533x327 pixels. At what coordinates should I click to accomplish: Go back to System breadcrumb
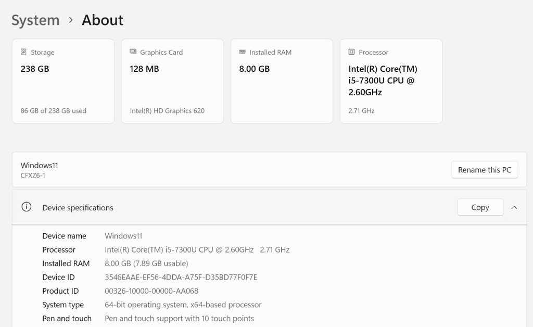pyautogui.click(x=35, y=20)
